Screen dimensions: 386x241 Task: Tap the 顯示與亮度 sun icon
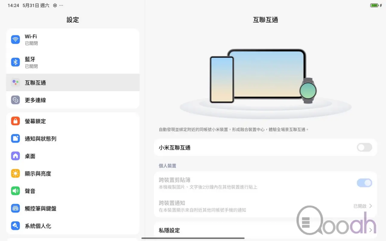click(15, 174)
